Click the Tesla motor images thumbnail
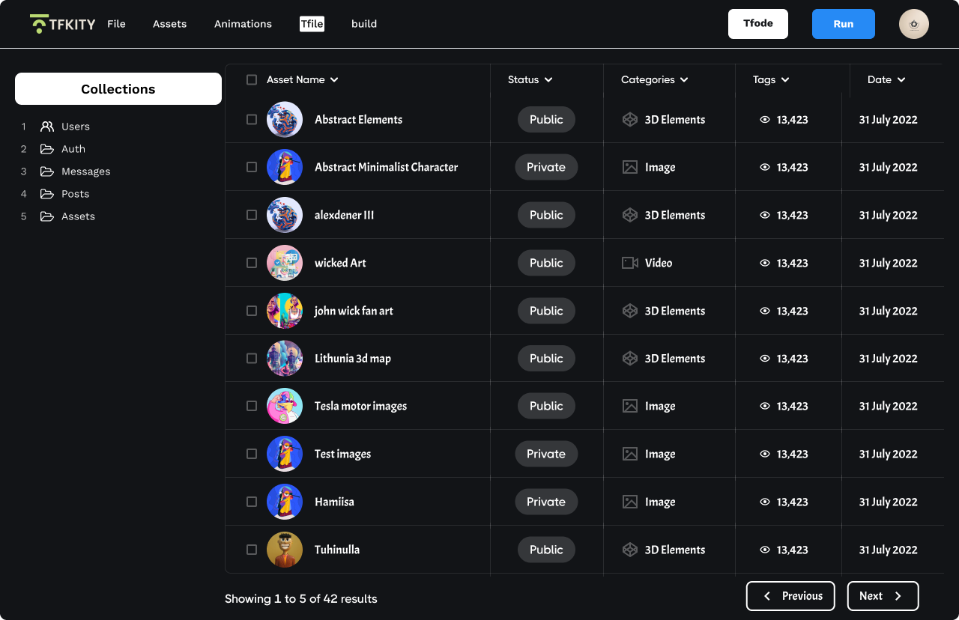959x620 pixels. pyautogui.click(x=285, y=406)
